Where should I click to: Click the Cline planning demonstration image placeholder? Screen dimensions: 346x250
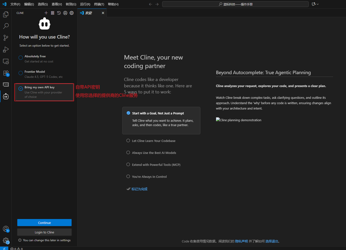tap(239, 120)
